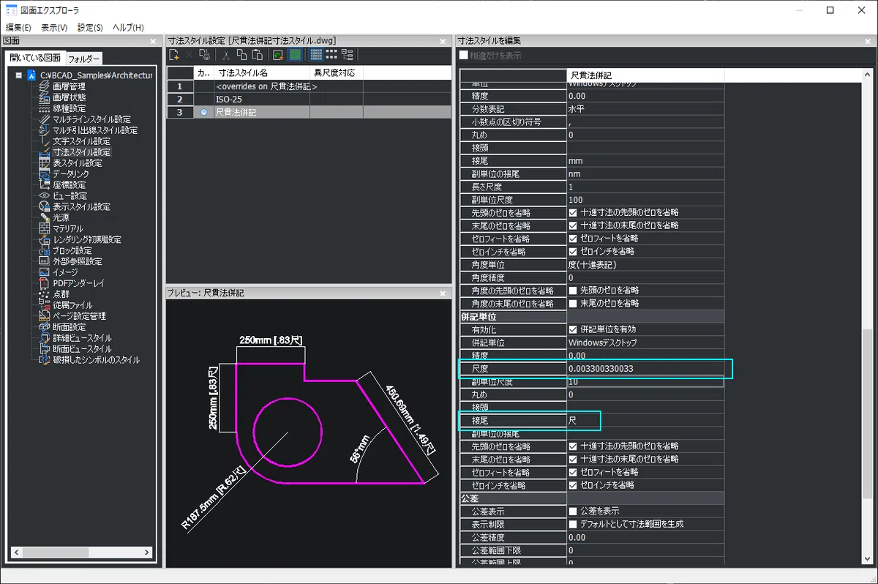Click the 画層状態 icon in tree
Image resolution: width=878 pixels, height=584 pixels.
(44, 97)
